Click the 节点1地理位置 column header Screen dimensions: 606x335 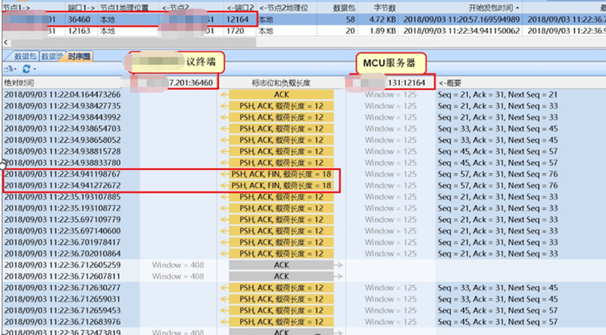click(127, 8)
